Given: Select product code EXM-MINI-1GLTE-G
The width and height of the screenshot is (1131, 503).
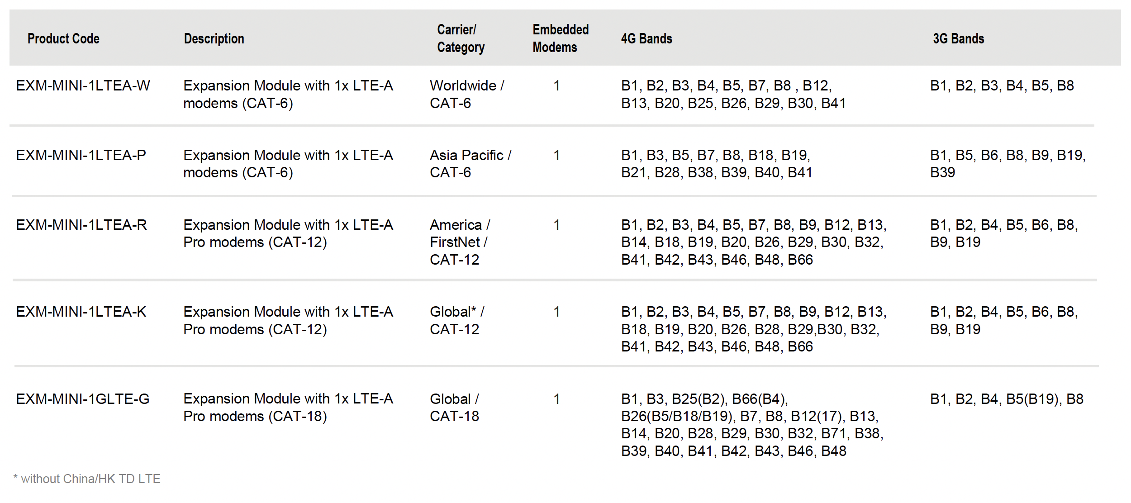Looking at the screenshot, I should [x=83, y=399].
